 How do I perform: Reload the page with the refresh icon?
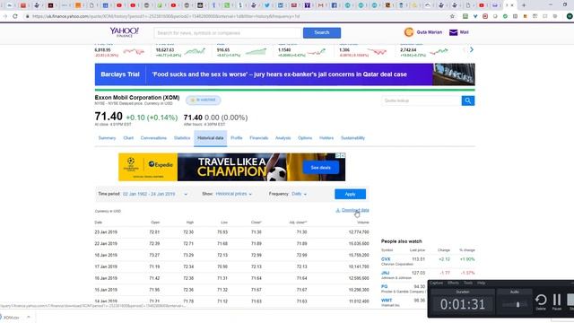pyautogui.click(x=15, y=16)
